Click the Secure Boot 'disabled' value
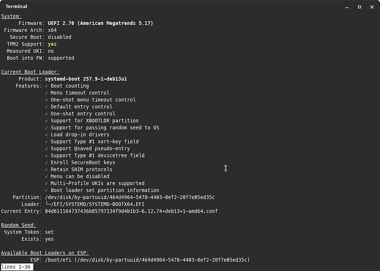The height and width of the screenshot is (271, 380). pos(59,37)
